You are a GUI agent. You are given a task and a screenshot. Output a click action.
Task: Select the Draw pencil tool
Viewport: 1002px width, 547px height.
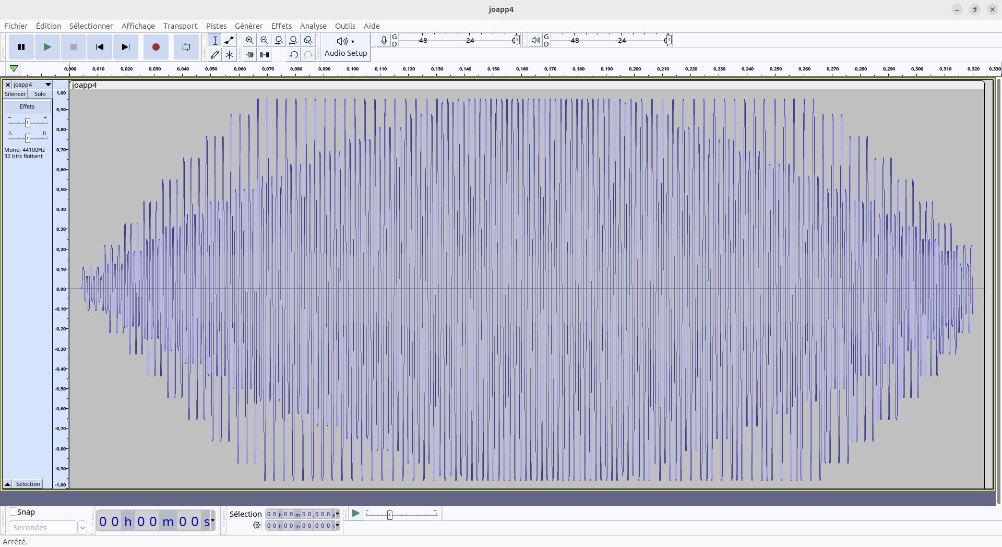pyautogui.click(x=214, y=54)
